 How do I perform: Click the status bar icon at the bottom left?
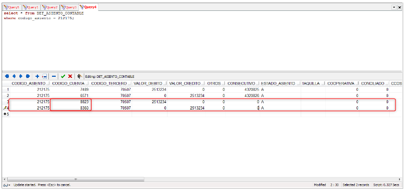point(6,185)
